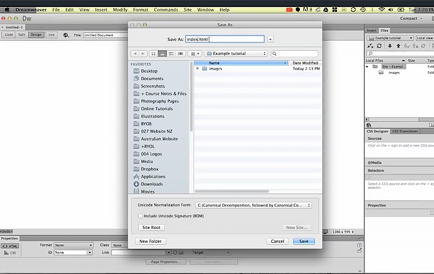Switch to Code view
The height and width of the screenshot is (274, 434).
tap(9, 35)
